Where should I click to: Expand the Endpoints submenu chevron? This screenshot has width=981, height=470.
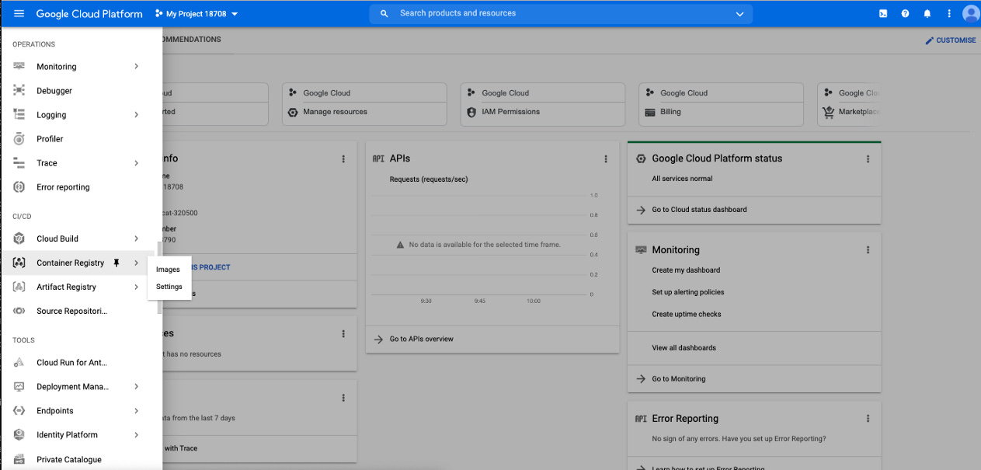tap(136, 411)
